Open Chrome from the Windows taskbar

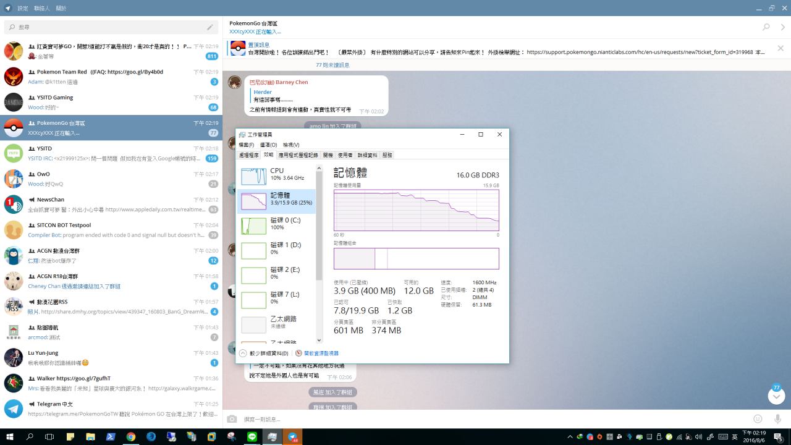[131, 436]
